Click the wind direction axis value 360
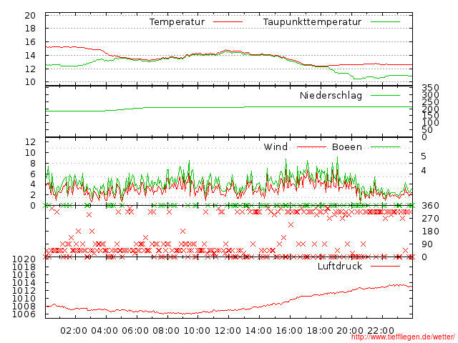The width and height of the screenshot is (458, 343). point(430,206)
